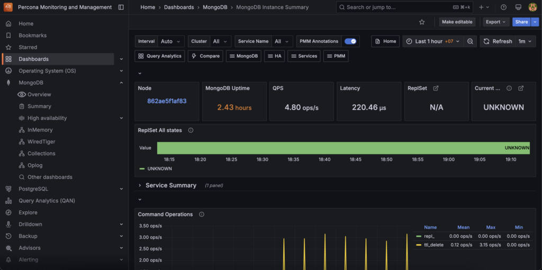Viewport: 542px width, 270px height.
Task: Click the blue Share button
Action: click(x=521, y=22)
